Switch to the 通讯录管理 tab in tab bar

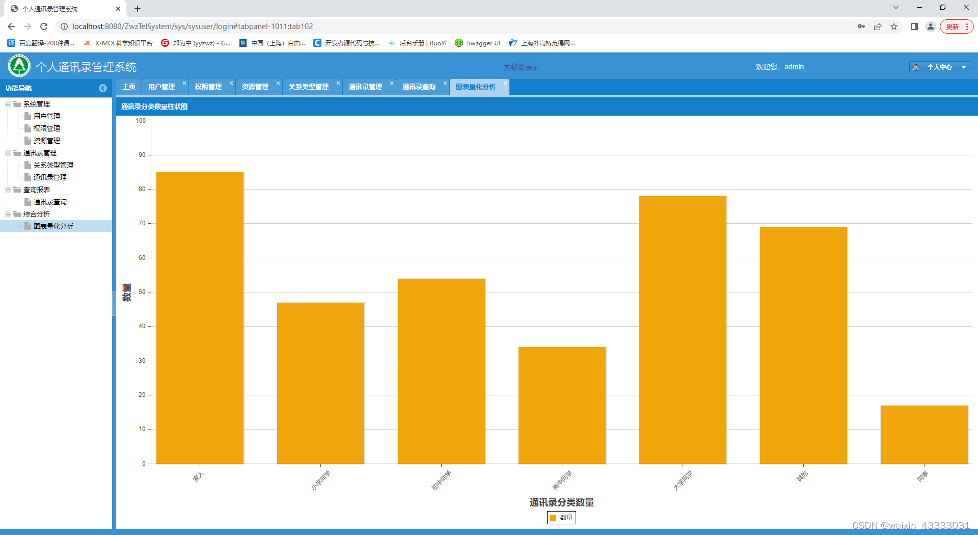coord(365,87)
